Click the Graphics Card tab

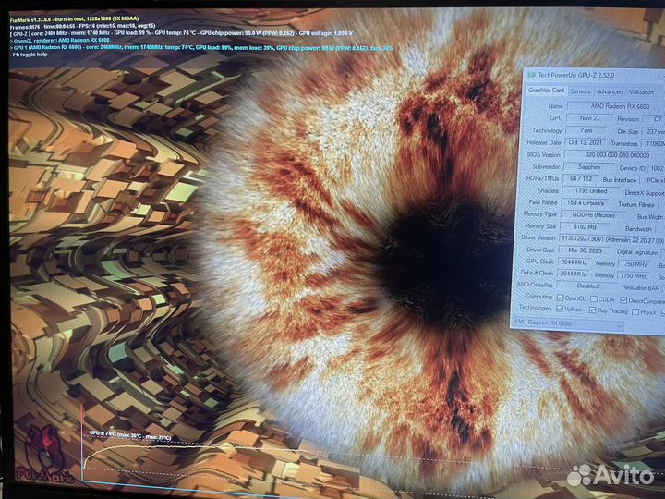(x=546, y=91)
